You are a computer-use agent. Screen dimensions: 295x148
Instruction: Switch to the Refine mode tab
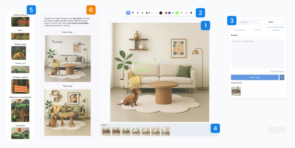271,22
